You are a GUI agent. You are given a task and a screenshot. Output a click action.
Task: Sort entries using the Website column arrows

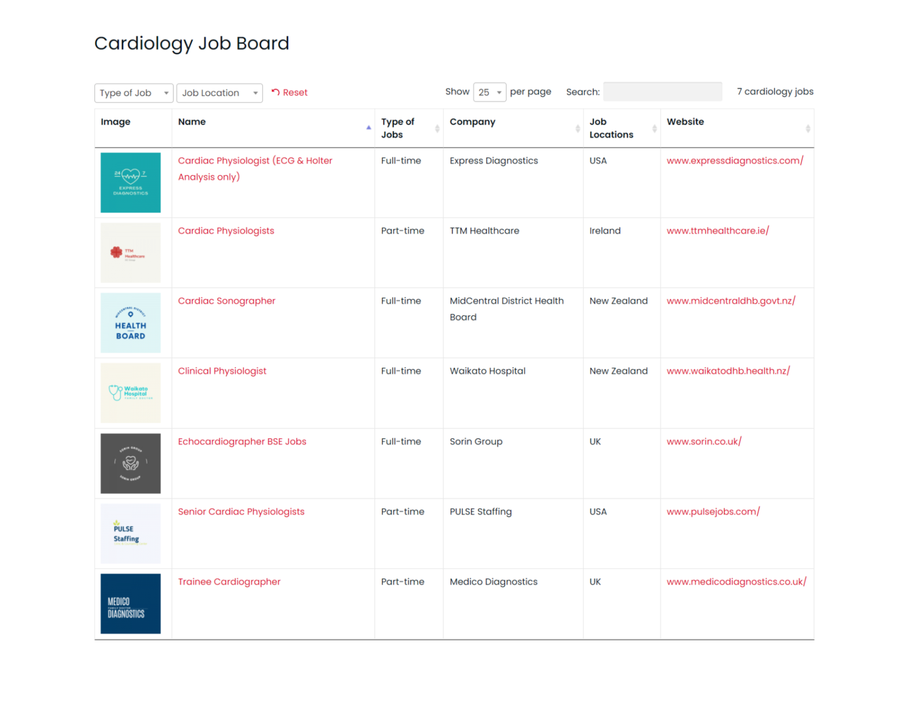point(807,127)
